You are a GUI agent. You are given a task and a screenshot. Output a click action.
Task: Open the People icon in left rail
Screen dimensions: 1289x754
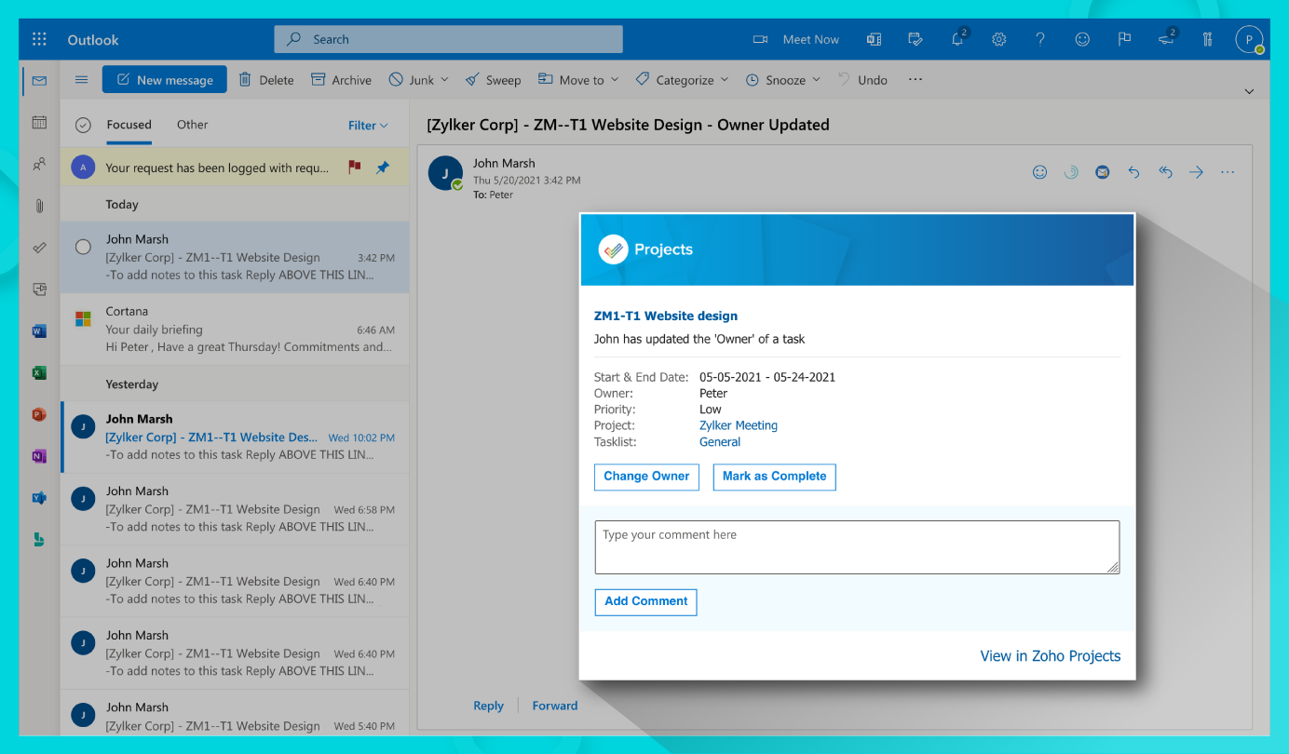39,164
